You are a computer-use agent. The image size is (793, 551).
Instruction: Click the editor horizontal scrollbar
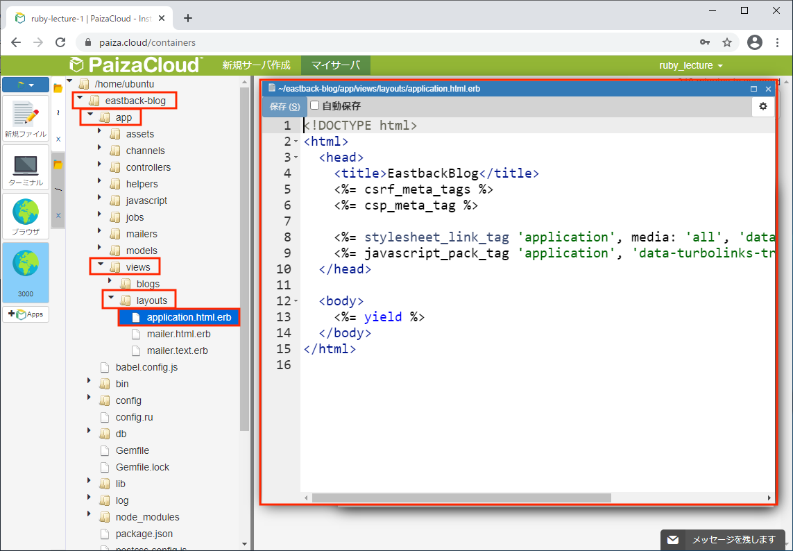[x=461, y=498]
